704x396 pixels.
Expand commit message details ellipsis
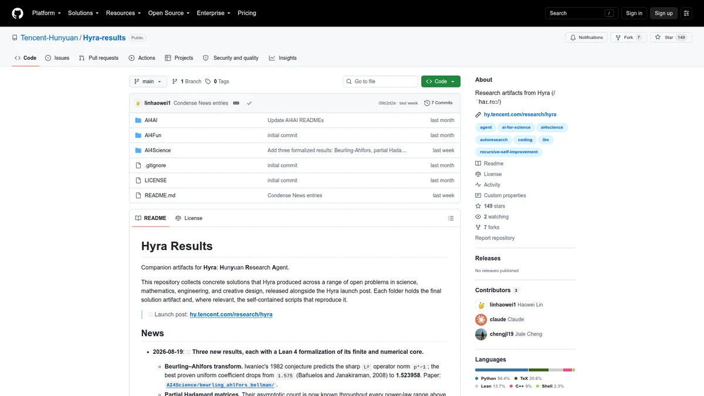pos(236,103)
